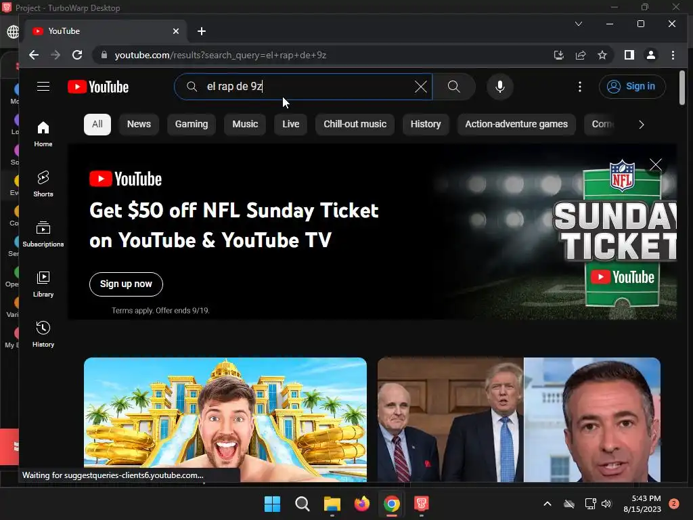Screen dimensions: 693x520
Task: Click the Chrome taskbar icon
Action: point(392,504)
